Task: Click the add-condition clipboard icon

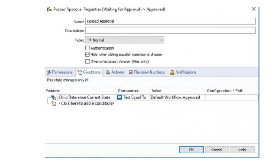Action: pyautogui.click(x=54, y=103)
